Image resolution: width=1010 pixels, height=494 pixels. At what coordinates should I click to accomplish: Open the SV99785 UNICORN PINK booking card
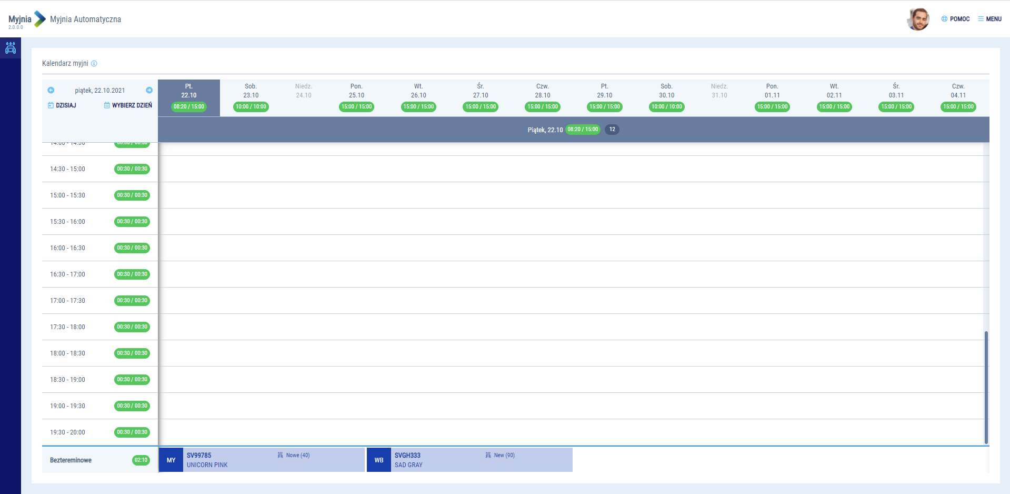262,460
